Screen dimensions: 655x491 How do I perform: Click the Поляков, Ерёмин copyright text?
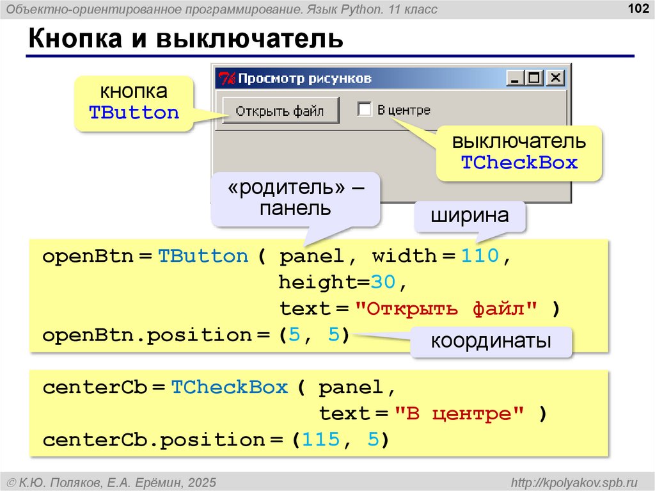tap(111, 481)
